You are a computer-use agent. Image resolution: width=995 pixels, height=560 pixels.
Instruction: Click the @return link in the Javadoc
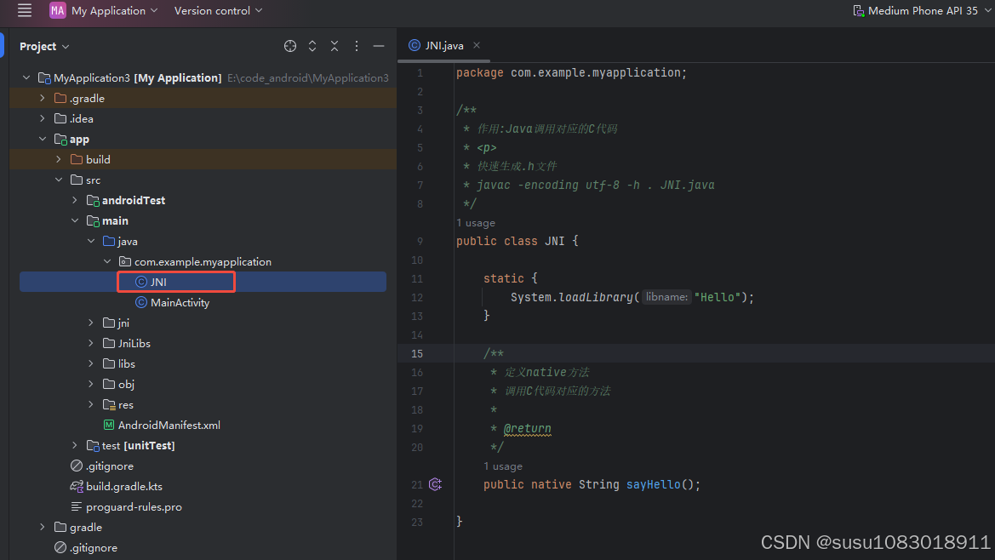[527, 429]
